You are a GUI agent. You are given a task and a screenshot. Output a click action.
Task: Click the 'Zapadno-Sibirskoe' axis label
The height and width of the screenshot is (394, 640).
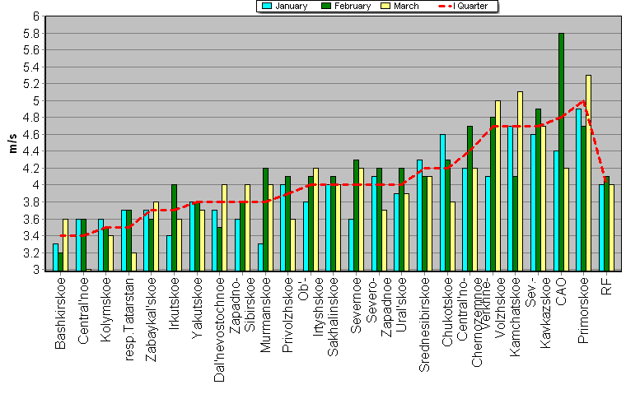(x=242, y=305)
